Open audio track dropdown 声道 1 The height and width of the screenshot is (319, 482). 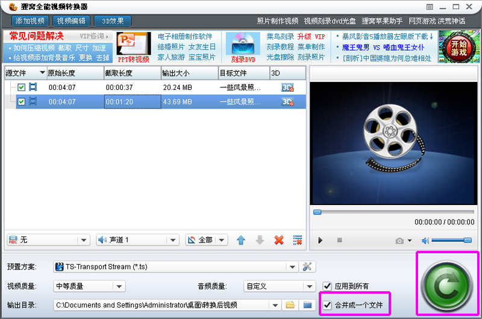137,240
